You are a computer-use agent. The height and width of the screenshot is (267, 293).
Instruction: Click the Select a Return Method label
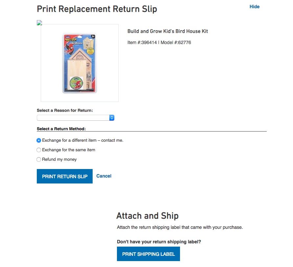click(x=61, y=129)
